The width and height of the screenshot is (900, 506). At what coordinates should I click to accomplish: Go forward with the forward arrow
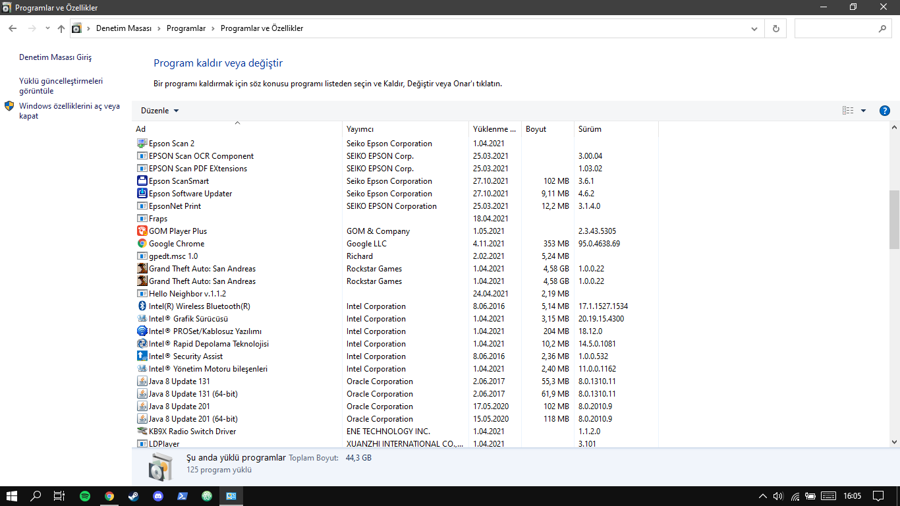pos(32,29)
